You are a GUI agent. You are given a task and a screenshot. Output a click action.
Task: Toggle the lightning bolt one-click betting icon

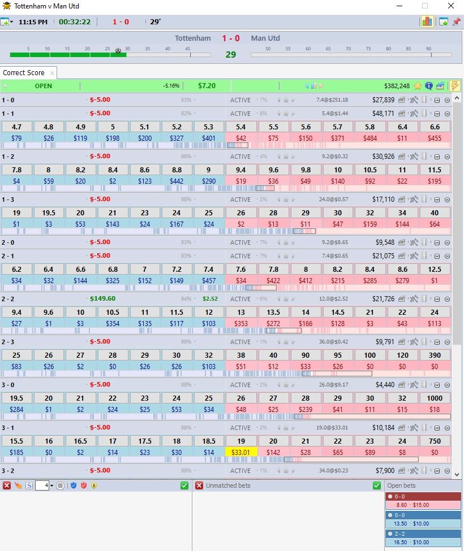[454, 86]
